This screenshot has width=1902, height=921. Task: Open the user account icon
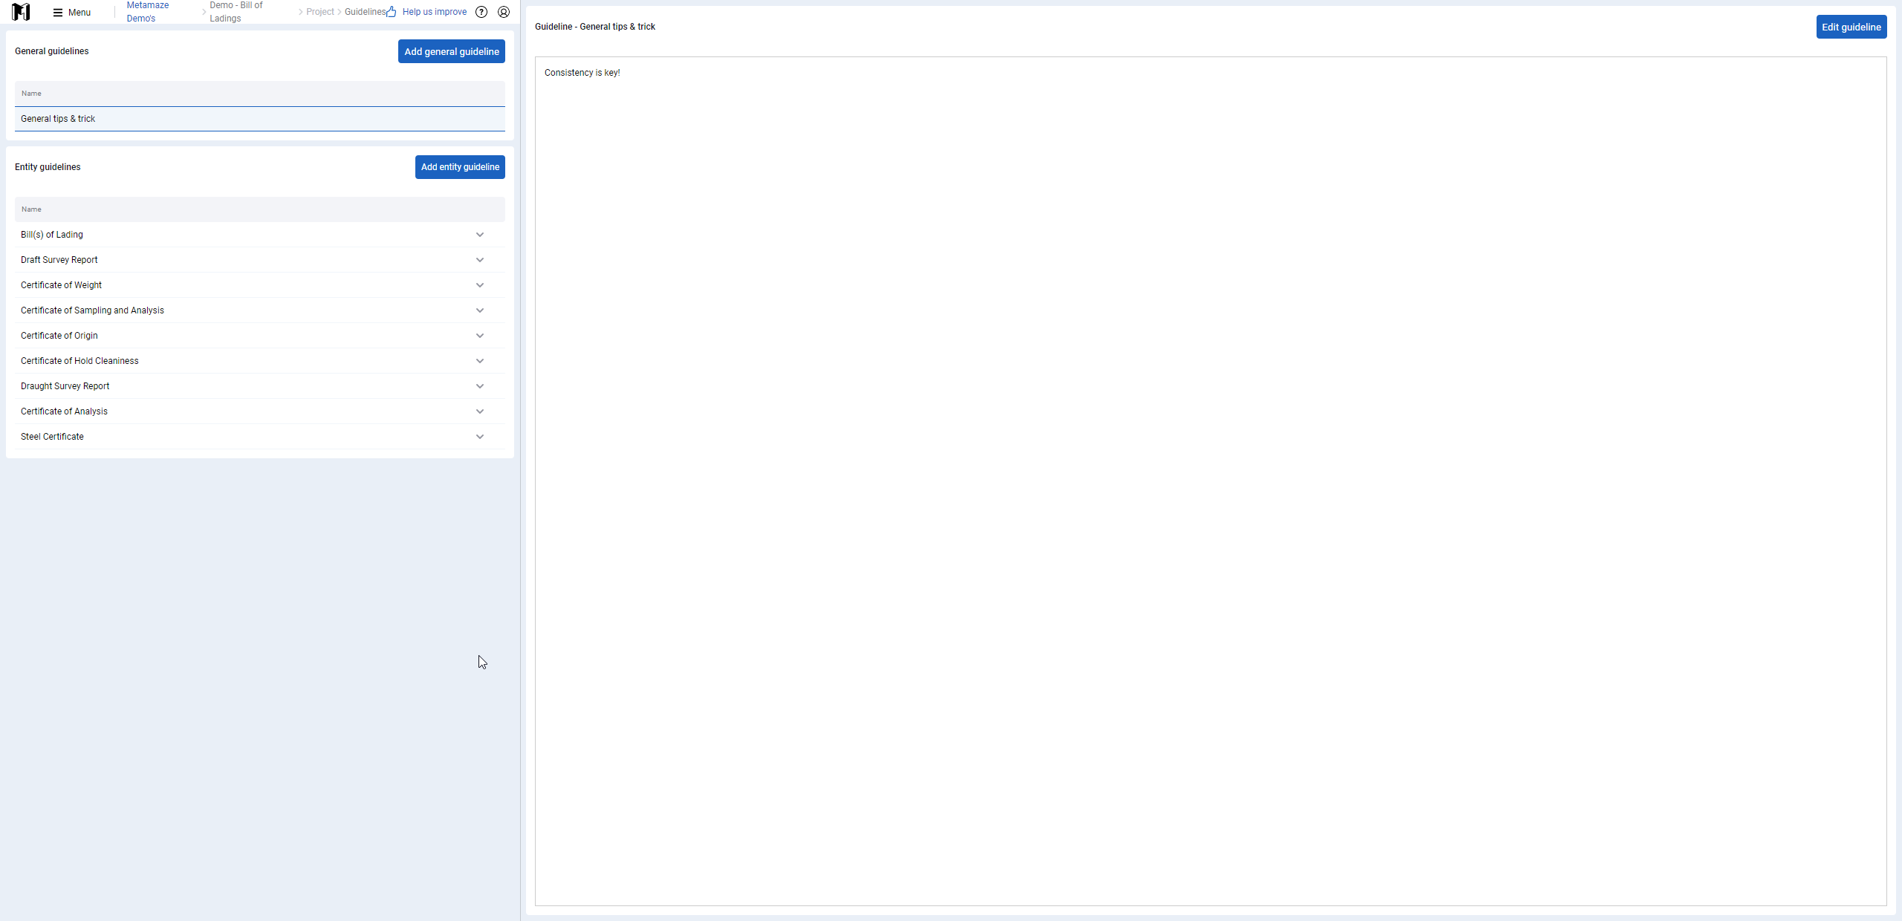click(x=504, y=12)
